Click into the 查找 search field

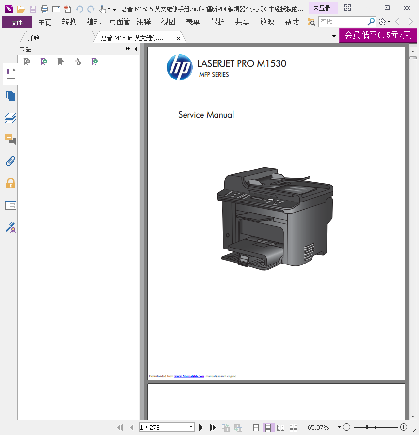(x=342, y=22)
